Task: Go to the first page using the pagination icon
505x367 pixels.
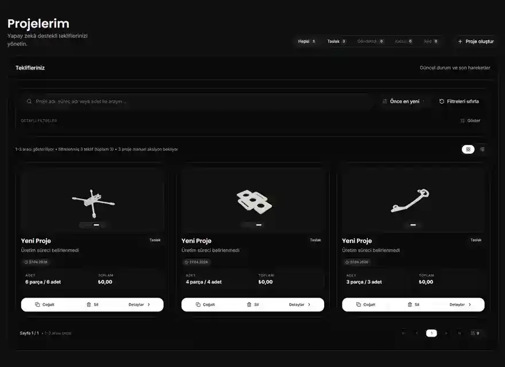Action: click(403, 333)
